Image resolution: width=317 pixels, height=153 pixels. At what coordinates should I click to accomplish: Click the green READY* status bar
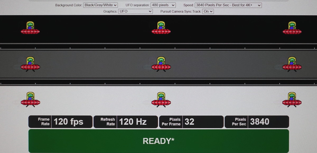158,141
